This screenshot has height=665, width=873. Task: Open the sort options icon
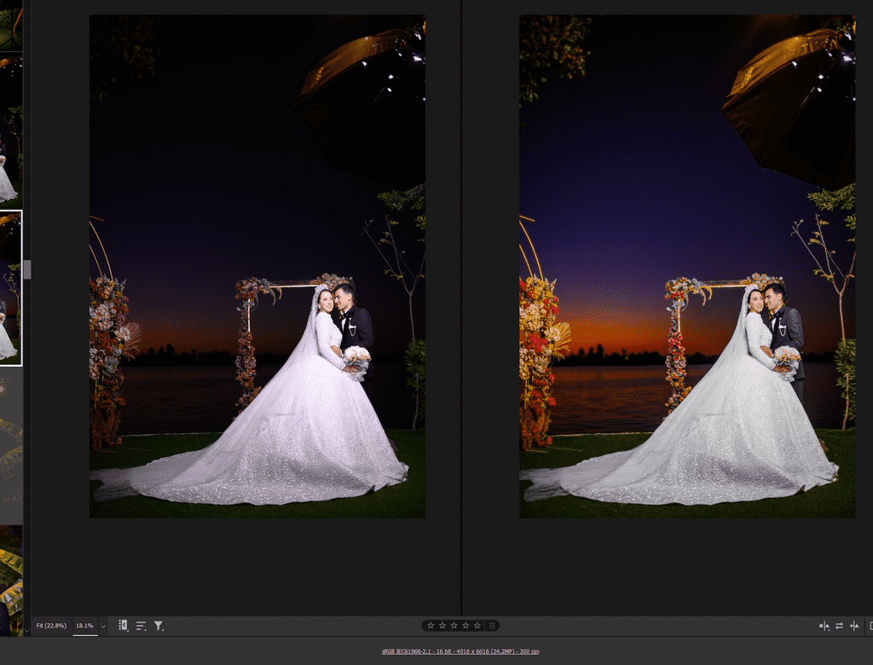point(141,626)
